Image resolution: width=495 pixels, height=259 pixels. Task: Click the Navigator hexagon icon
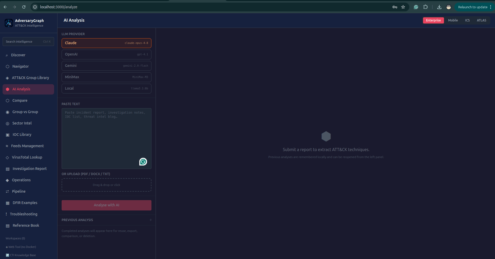click(8, 67)
